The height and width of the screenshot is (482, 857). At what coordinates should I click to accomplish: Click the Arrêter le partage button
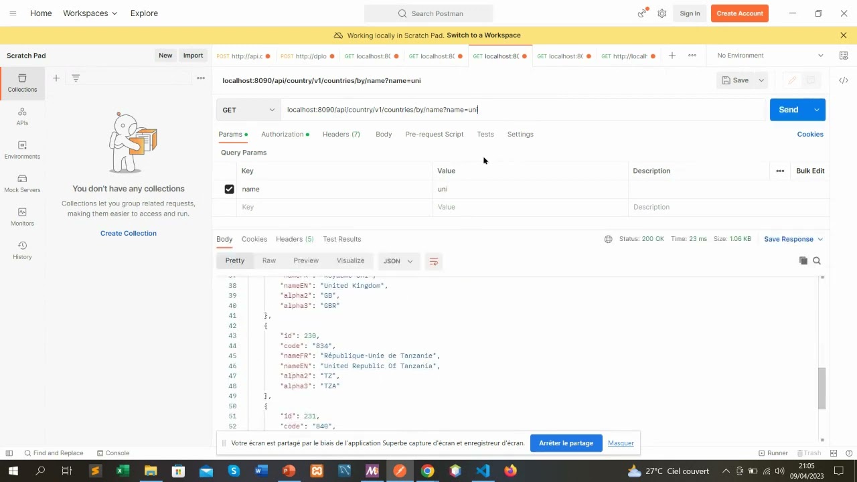566,443
